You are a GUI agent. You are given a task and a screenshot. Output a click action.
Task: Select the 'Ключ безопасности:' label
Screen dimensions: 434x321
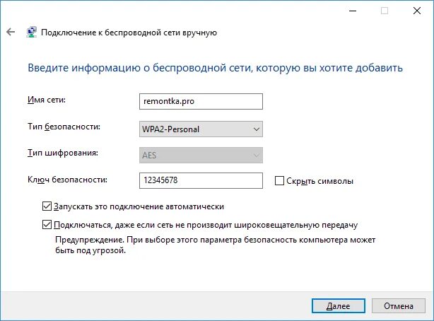click(67, 180)
